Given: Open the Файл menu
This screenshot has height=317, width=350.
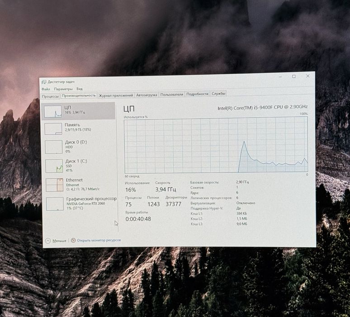Looking at the screenshot, I should click(x=46, y=89).
